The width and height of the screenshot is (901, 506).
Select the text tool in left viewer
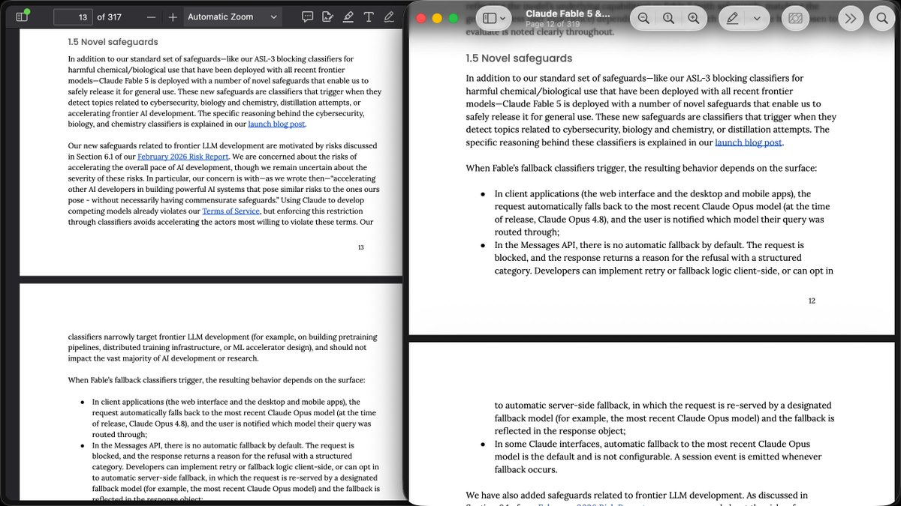tap(369, 16)
